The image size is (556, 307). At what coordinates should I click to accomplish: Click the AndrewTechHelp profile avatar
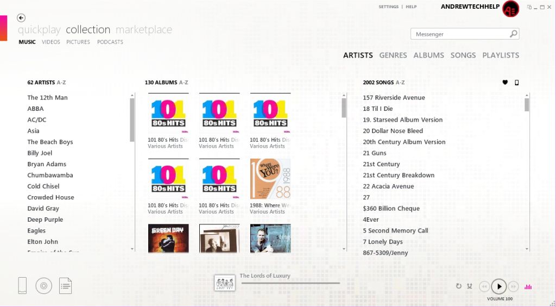pos(510,9)
